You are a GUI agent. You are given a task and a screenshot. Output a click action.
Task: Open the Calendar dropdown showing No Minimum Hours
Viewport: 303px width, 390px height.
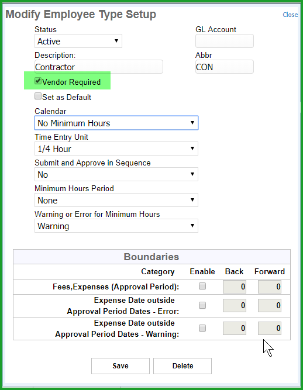(x=116, y=123)
